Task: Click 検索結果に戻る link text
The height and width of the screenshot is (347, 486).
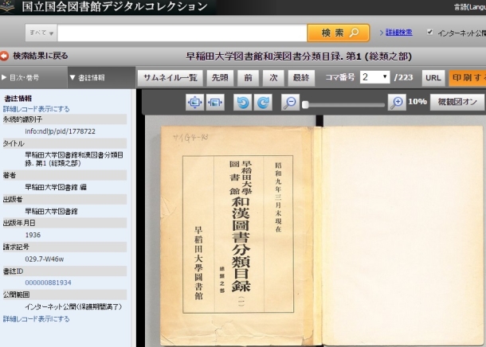Action: (x=41, y=56)
